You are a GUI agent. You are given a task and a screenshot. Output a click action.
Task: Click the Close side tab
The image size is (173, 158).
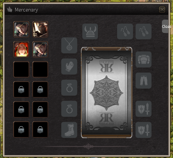point(166,26)
